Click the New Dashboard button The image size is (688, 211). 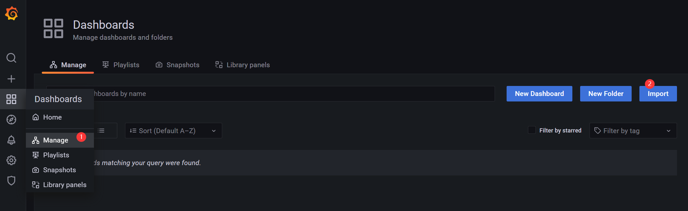539,94
